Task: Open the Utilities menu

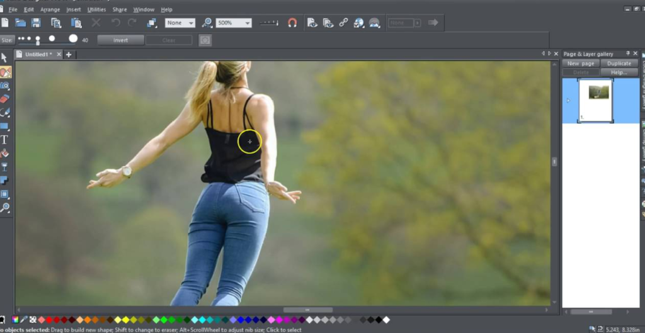Action: tap(96, 9)
